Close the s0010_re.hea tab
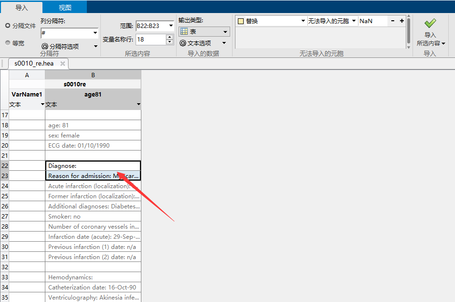 click(x=62, y=64)
